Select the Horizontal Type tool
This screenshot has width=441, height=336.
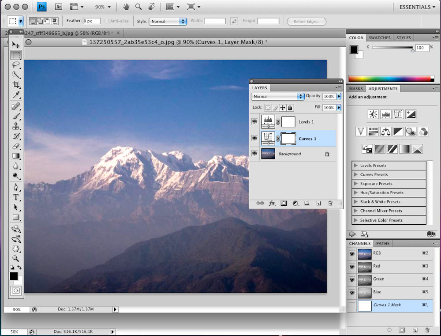click(16, 197)
